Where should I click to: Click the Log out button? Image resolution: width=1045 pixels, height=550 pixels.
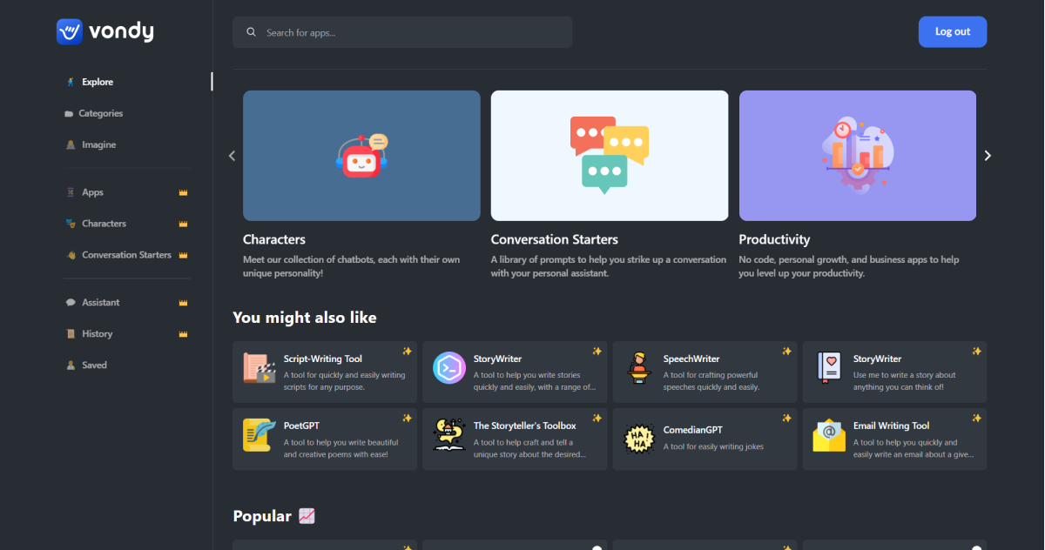(952, 32)
